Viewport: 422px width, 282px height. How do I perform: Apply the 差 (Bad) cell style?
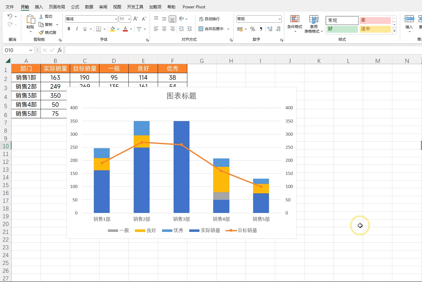click(375, 20)
